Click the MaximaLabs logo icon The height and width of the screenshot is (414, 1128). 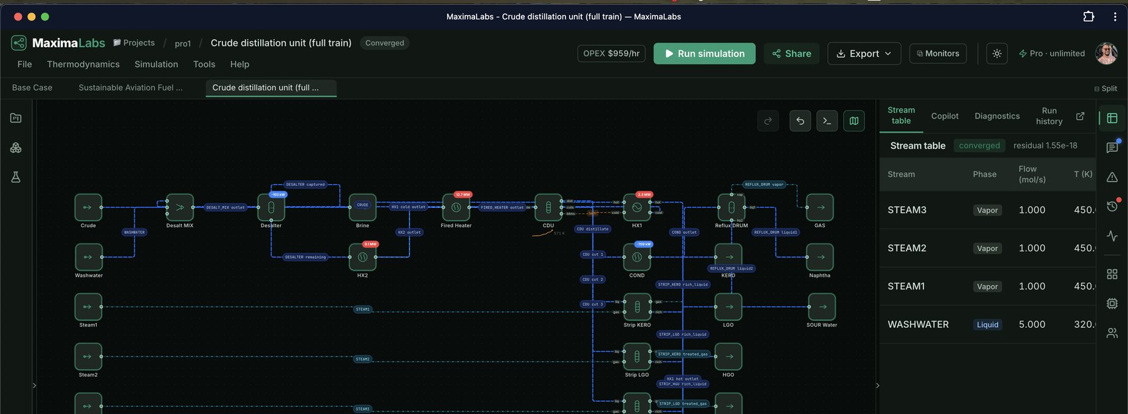(x=19, y=43)
